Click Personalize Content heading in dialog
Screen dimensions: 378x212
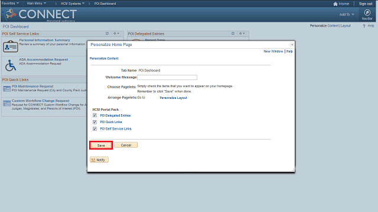click(104, 58)
